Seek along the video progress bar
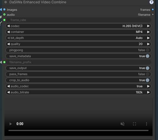 78,130
